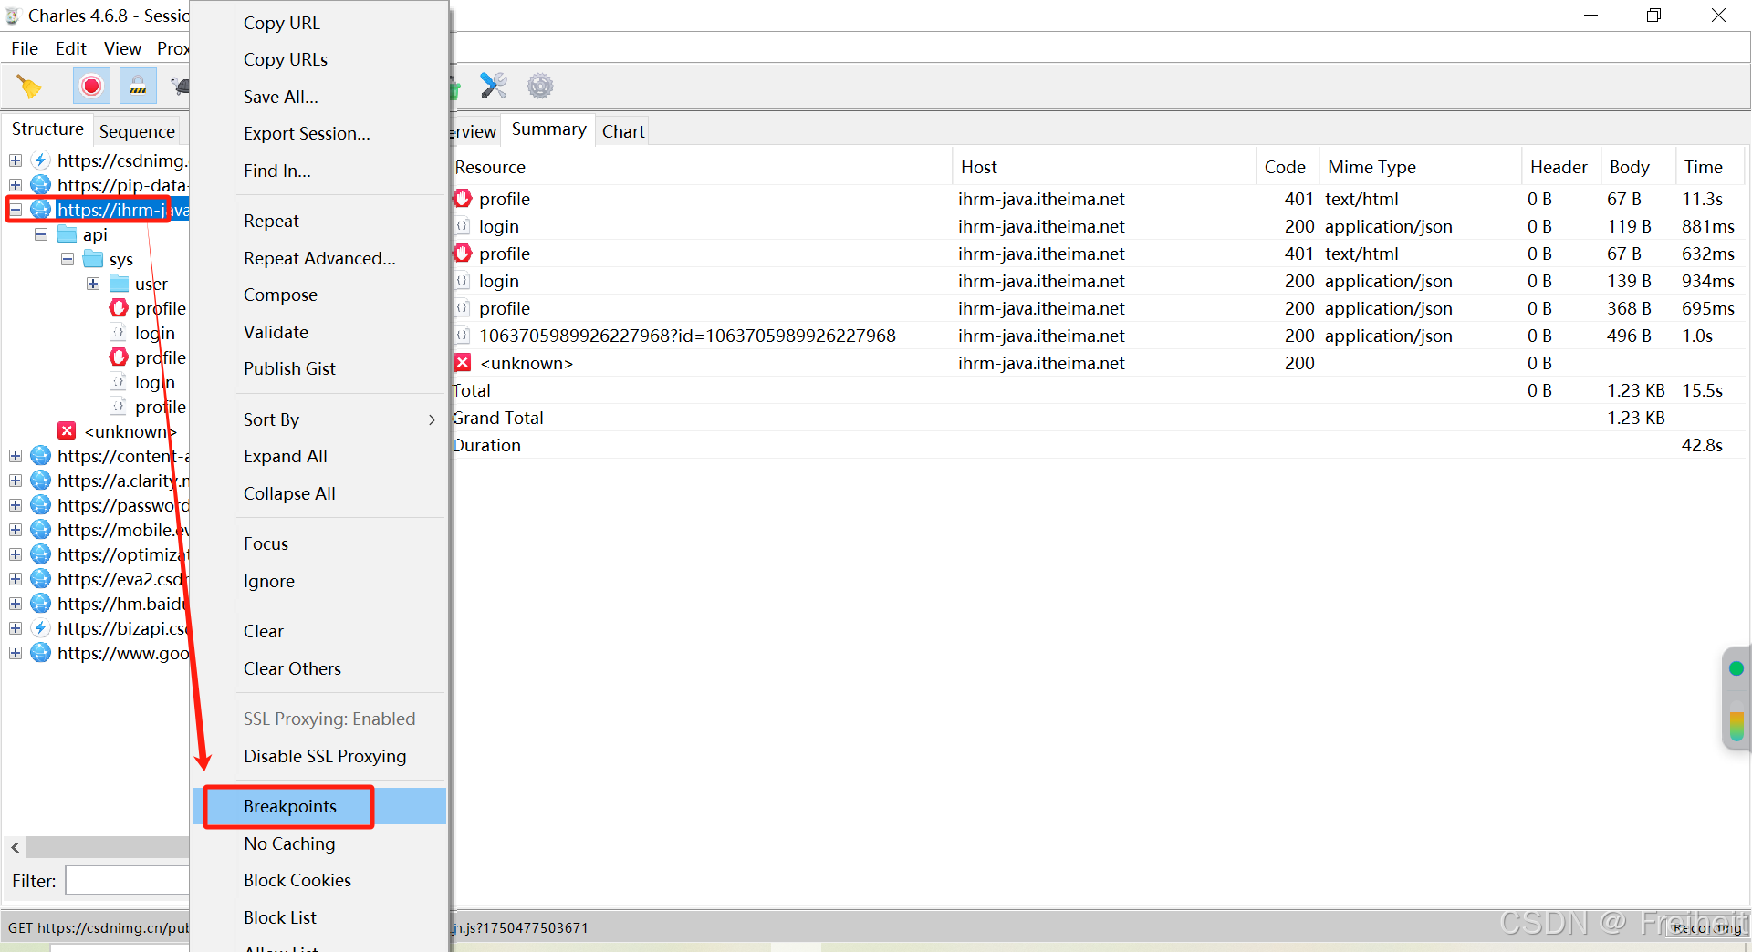Screen dimensions: 1752x952
Task: Open the File menu
Action: (25, 48)
